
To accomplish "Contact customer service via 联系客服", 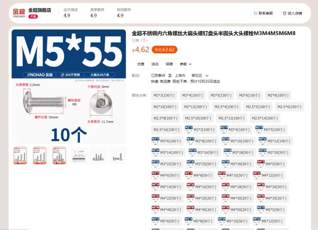I will [x=263, y=13].
